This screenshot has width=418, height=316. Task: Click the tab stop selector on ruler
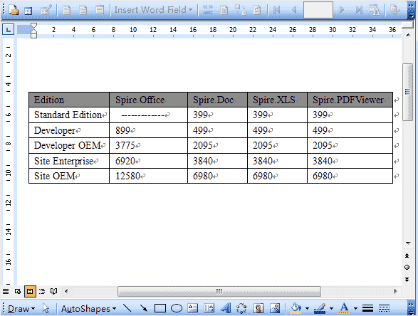pos(9,29)
